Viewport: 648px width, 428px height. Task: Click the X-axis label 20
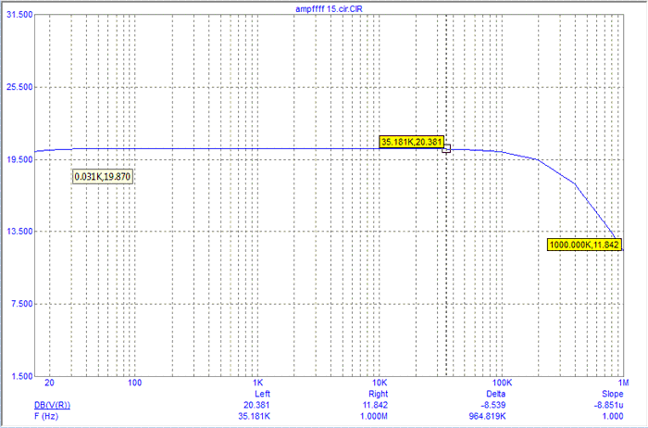point(49,383)
